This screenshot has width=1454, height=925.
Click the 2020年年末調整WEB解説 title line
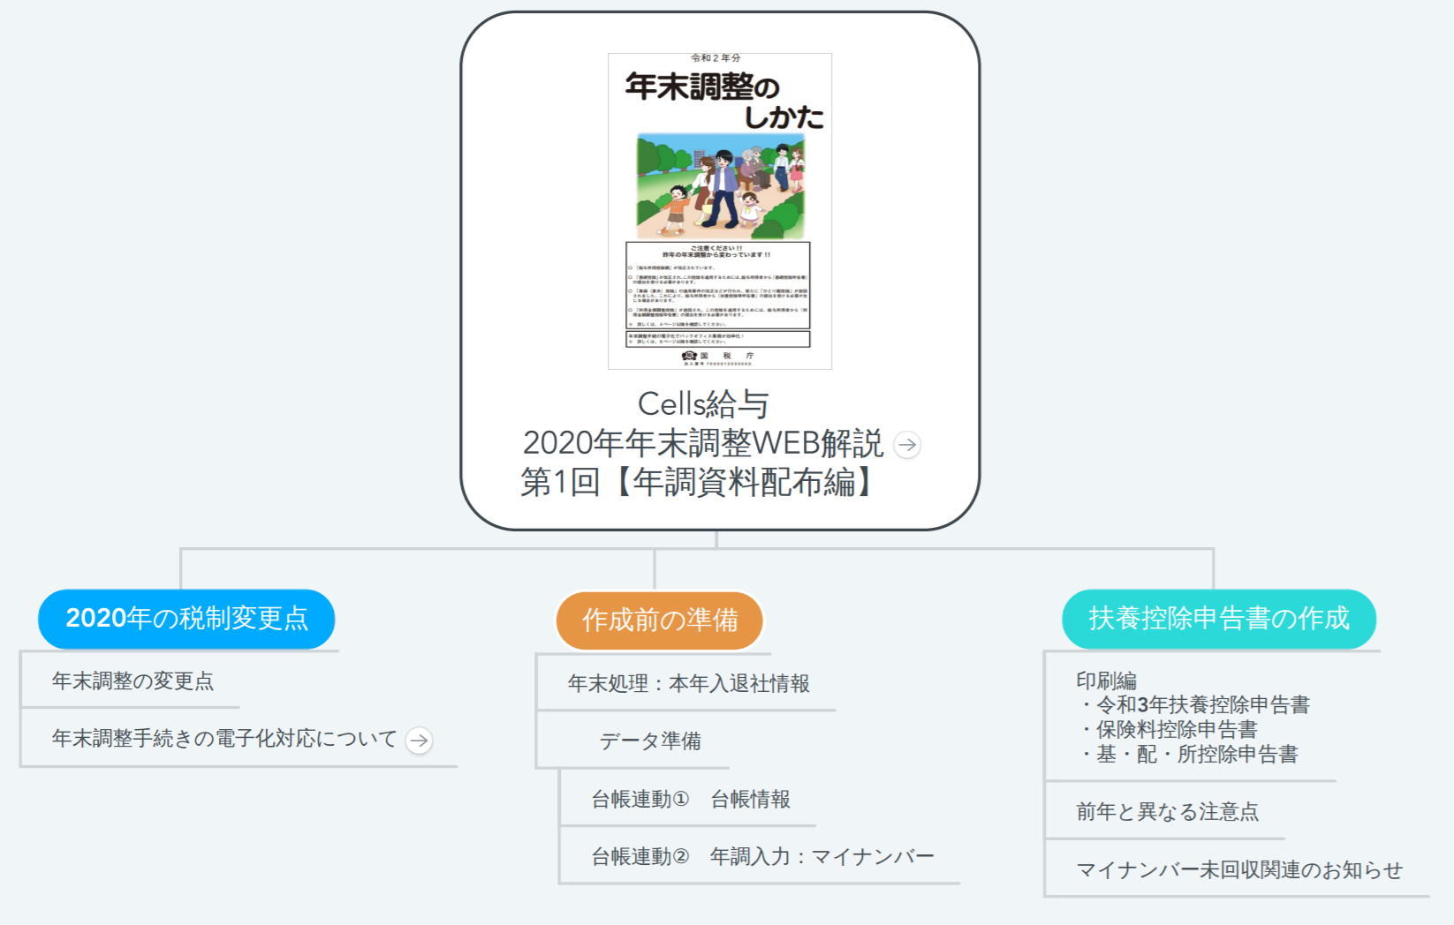pyautogui.click(x=703, y=443)
